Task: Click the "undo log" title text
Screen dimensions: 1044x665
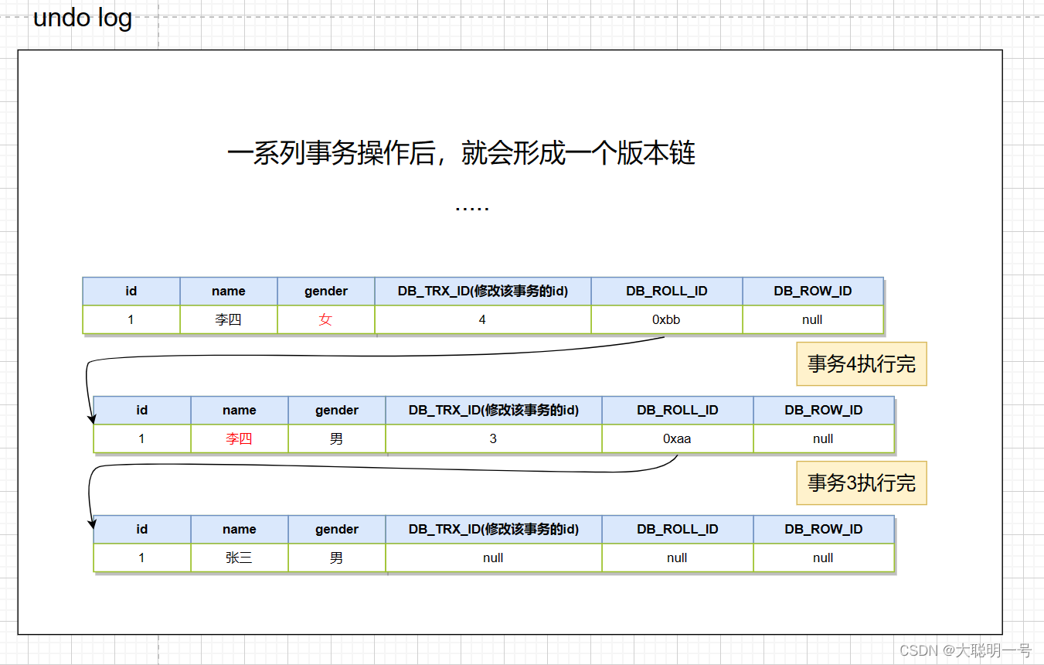Action: (83, 17)
